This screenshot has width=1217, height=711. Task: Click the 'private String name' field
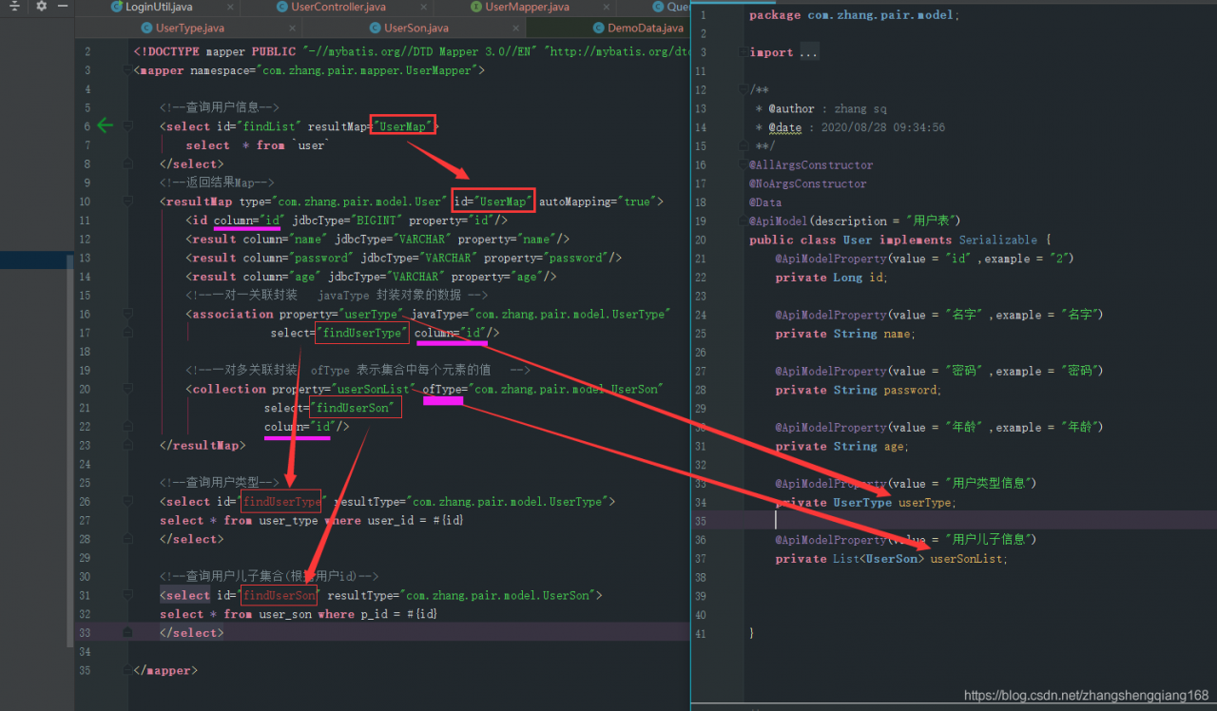point(844,334)
